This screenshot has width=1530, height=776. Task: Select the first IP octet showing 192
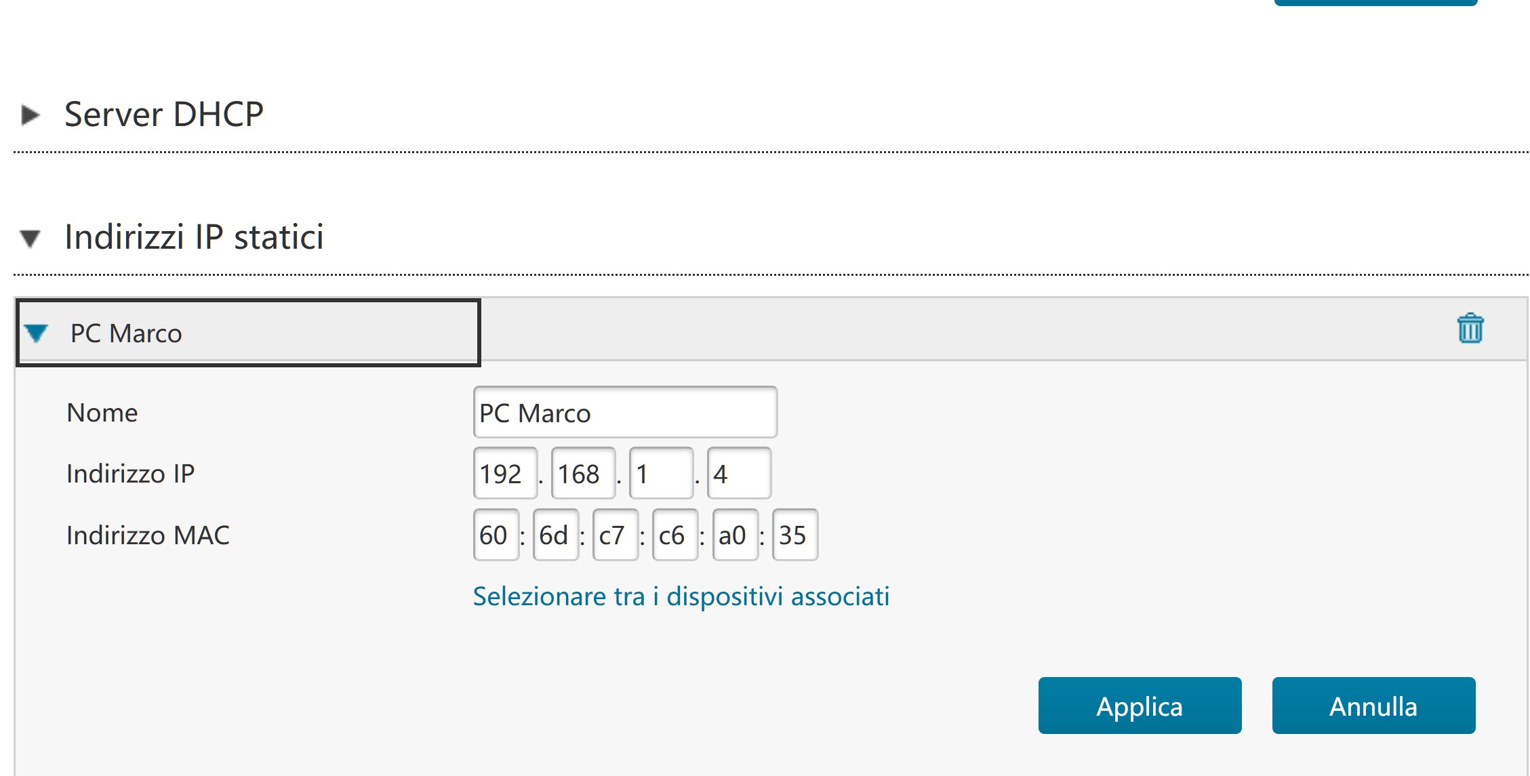tap(504, 473)
